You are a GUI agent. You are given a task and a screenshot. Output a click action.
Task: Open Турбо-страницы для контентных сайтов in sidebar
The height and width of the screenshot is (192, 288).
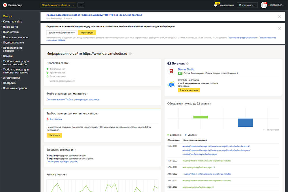coord(16,63)
